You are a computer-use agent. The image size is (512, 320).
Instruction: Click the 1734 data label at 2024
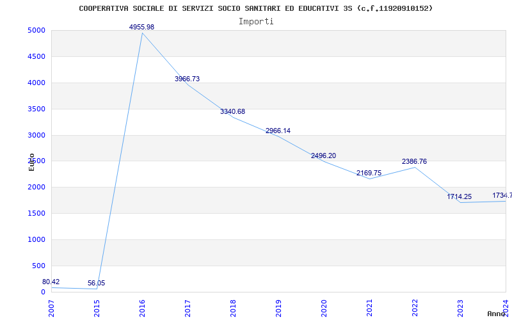(x=502, y=195)
